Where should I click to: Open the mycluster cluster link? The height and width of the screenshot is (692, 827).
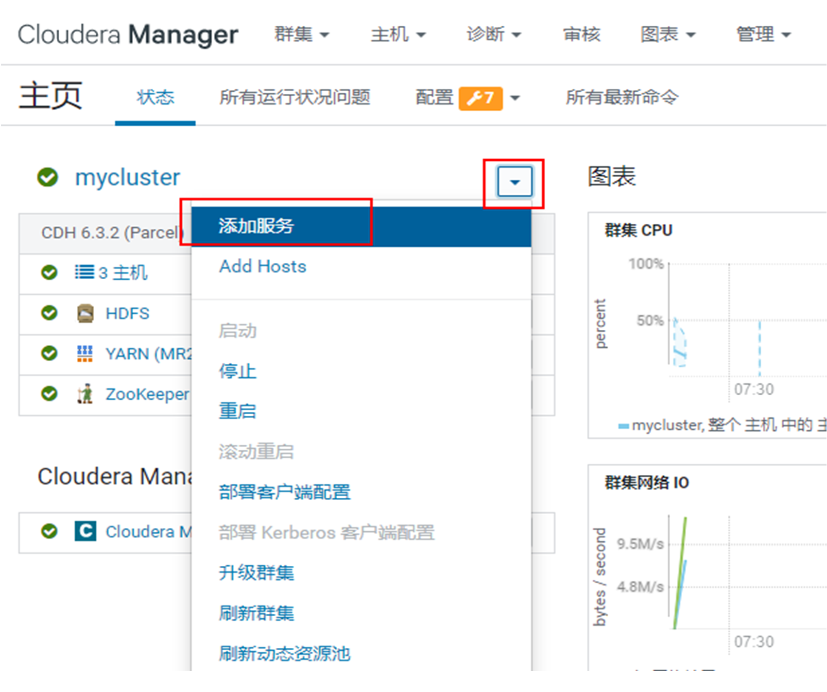tap(127, 178)
